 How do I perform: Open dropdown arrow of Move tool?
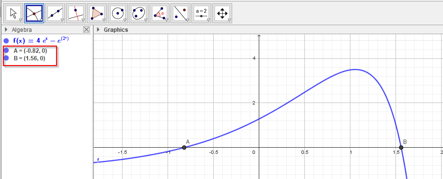[x=20, y=20]
